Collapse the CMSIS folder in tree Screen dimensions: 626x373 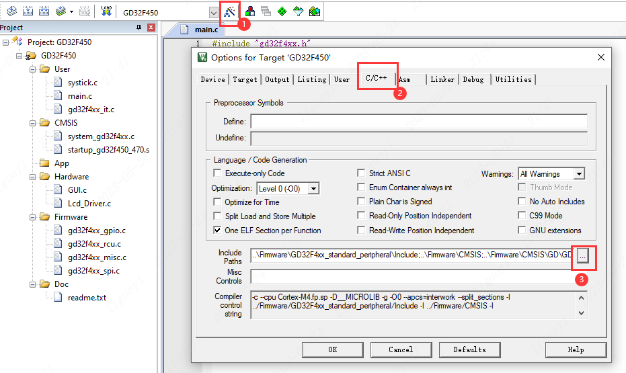pos(33,123)
